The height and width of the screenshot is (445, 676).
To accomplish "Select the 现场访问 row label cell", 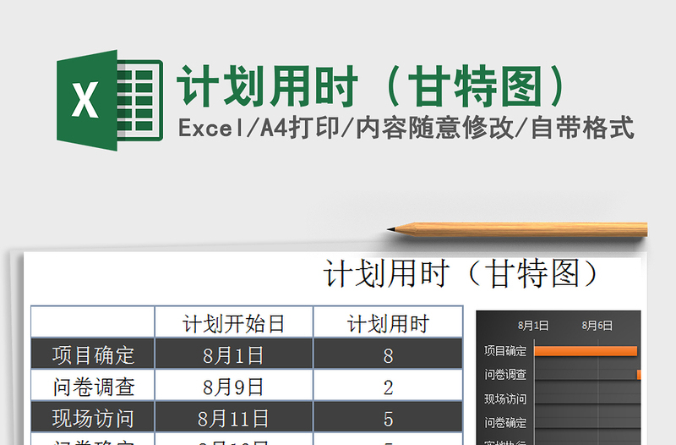I will (93, 416).
